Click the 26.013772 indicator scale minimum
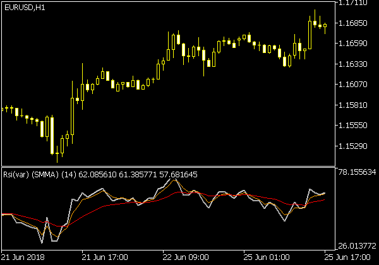Viewport: 379px width, 265px height. click(357, 246)
